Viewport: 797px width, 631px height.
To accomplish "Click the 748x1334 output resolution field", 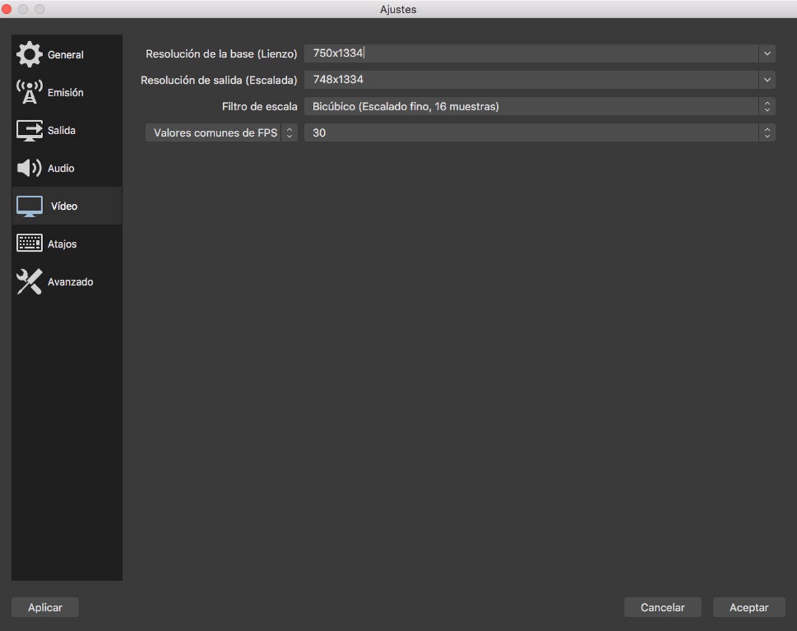I will [x=530, y=80].
